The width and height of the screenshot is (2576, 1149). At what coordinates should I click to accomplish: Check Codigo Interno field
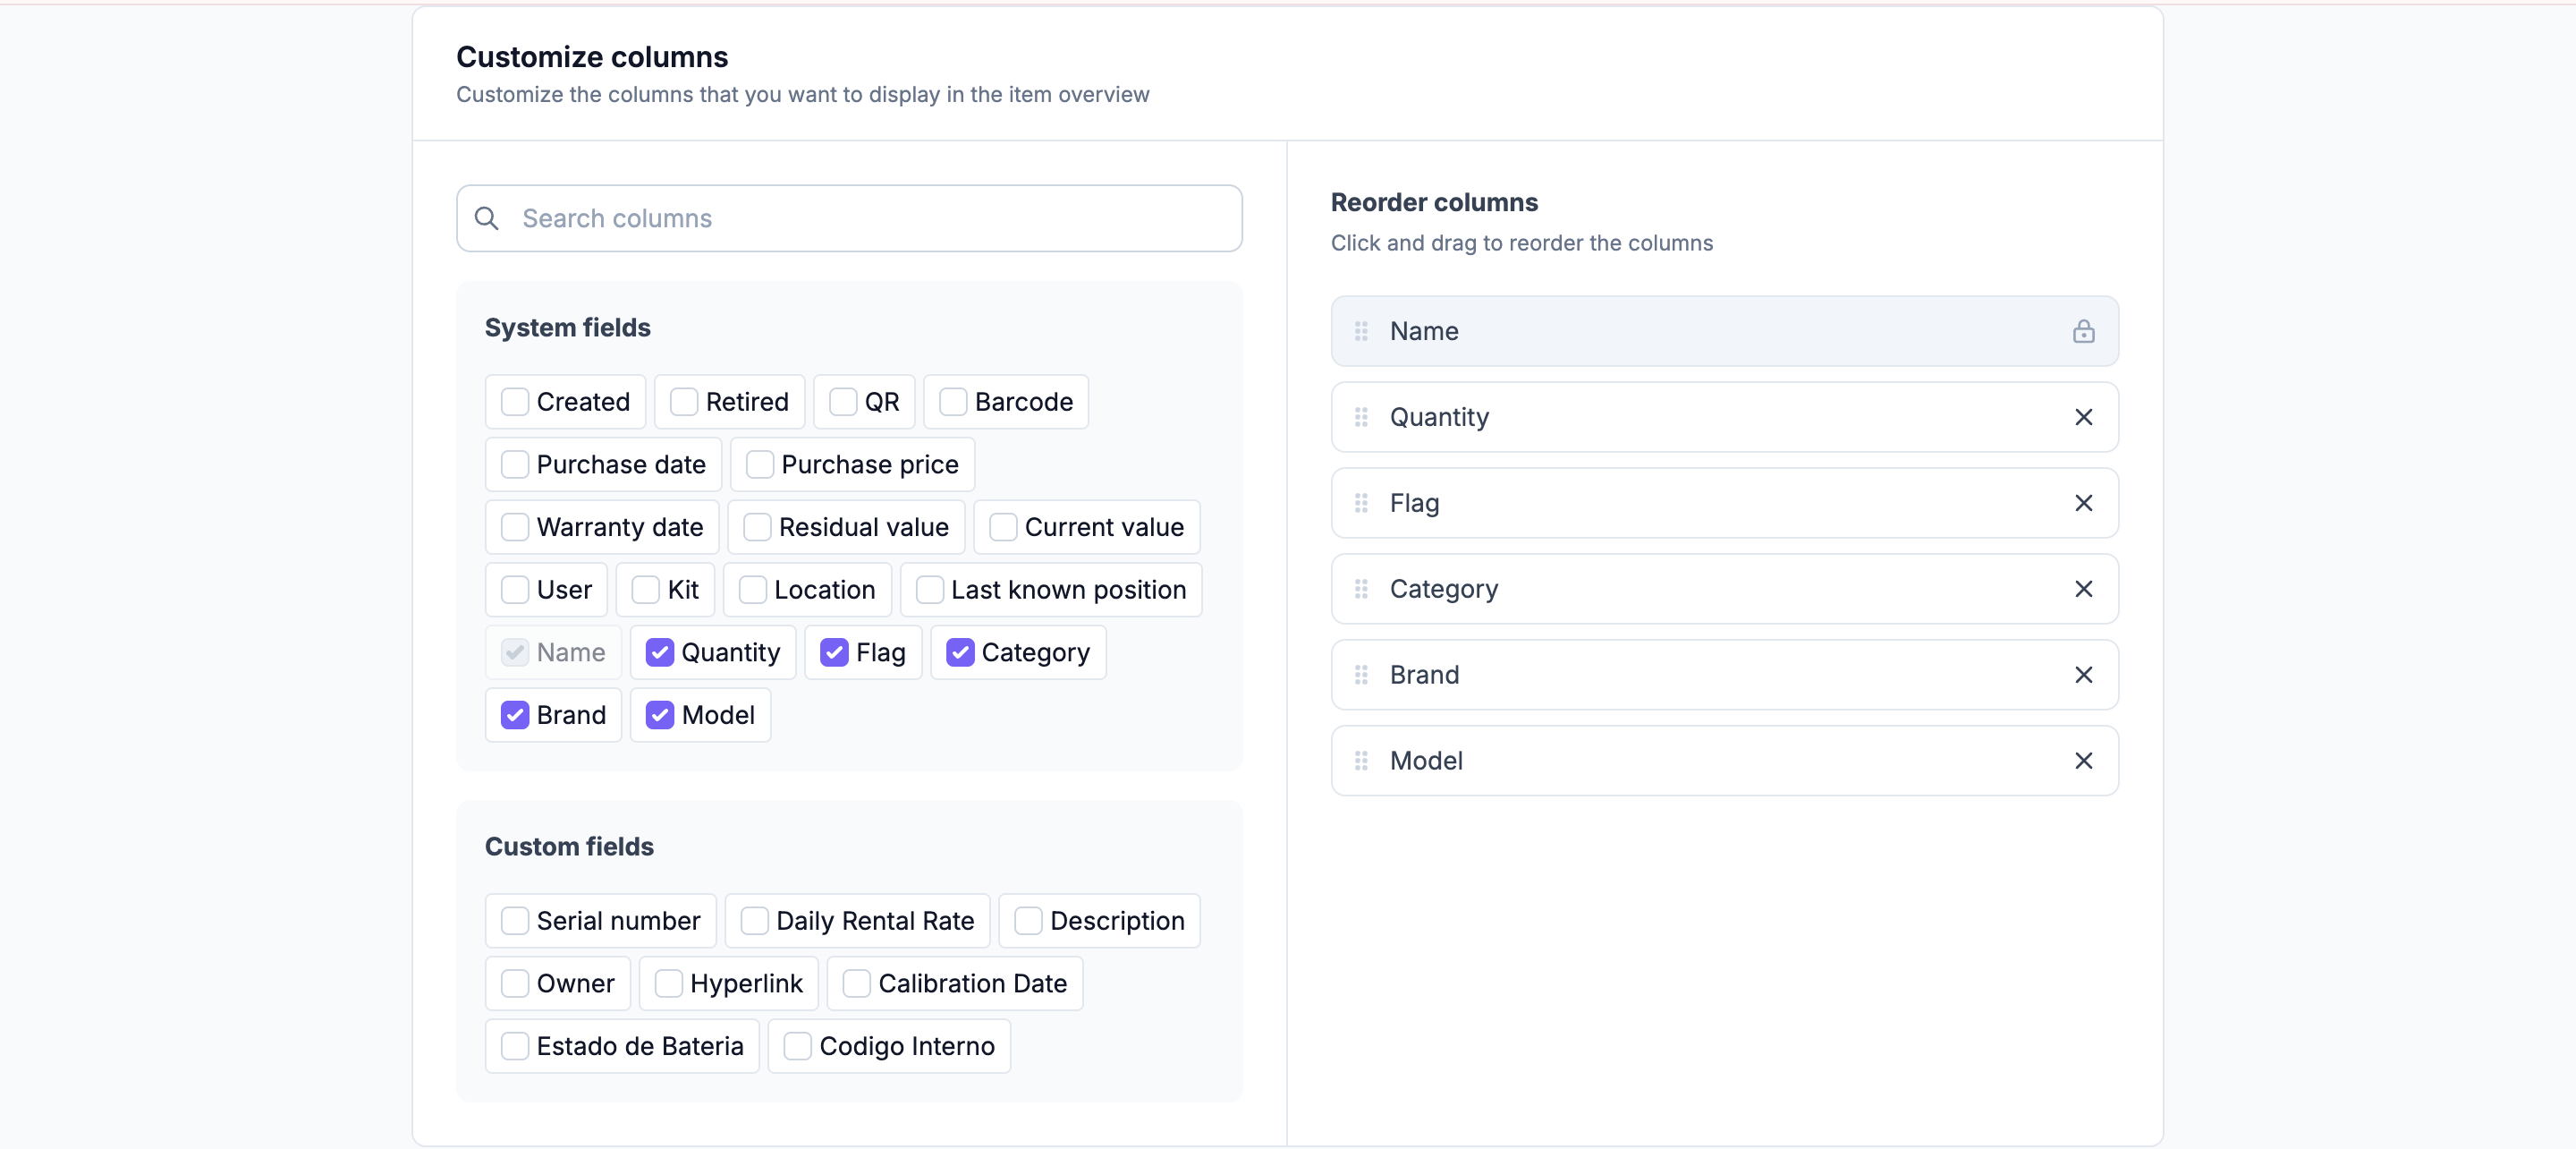798,1047
